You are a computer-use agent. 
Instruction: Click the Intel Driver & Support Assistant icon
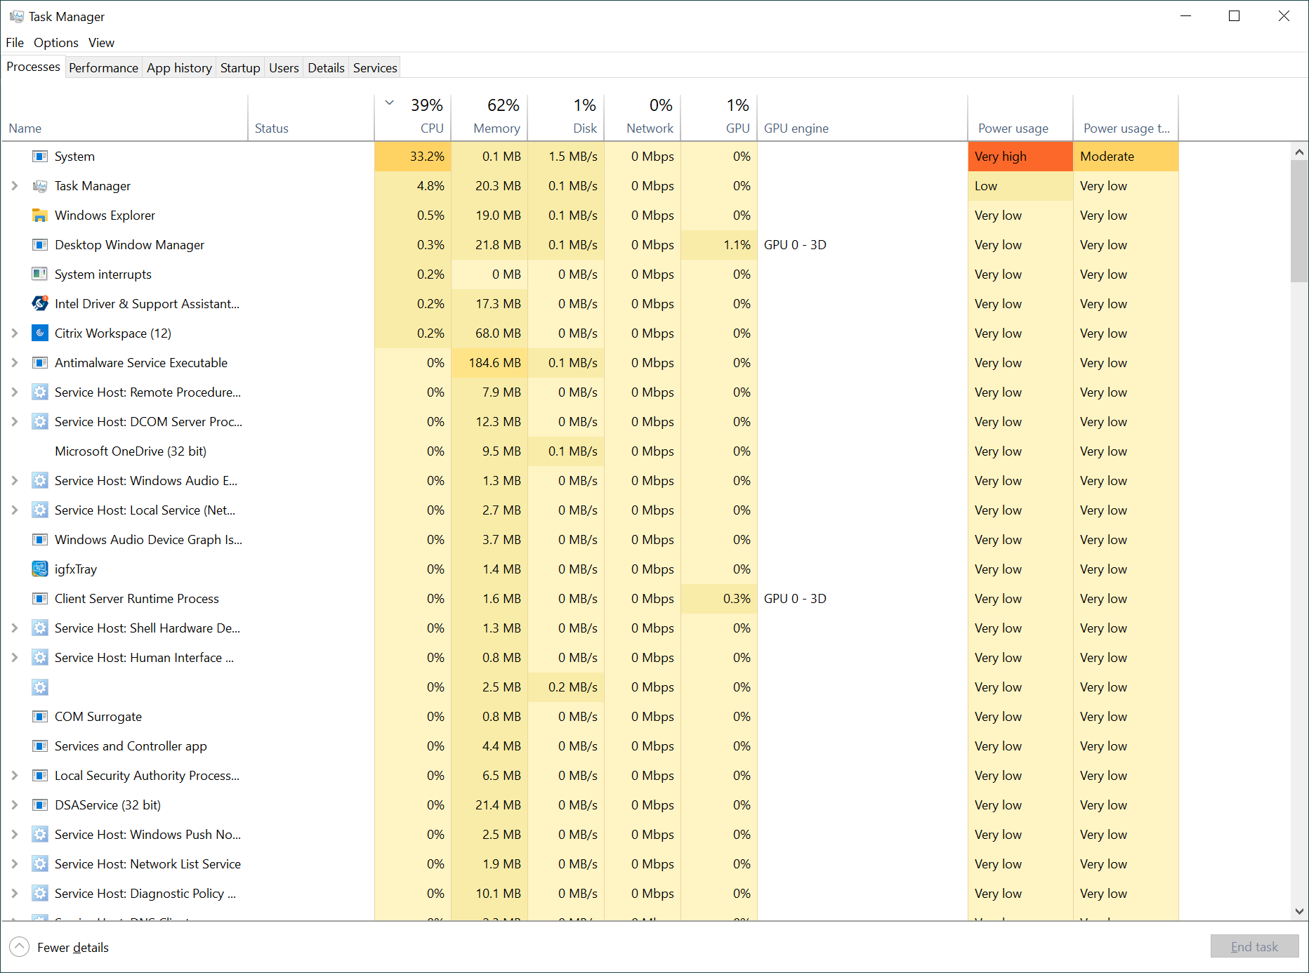click(40, 304)
